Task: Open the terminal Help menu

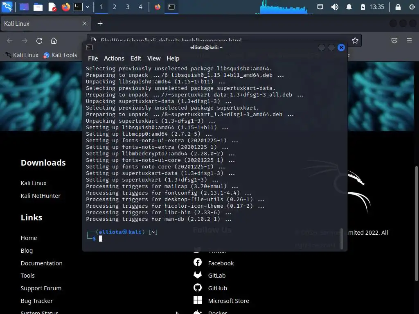Action: pyautogui.click(x=173, y=58)
